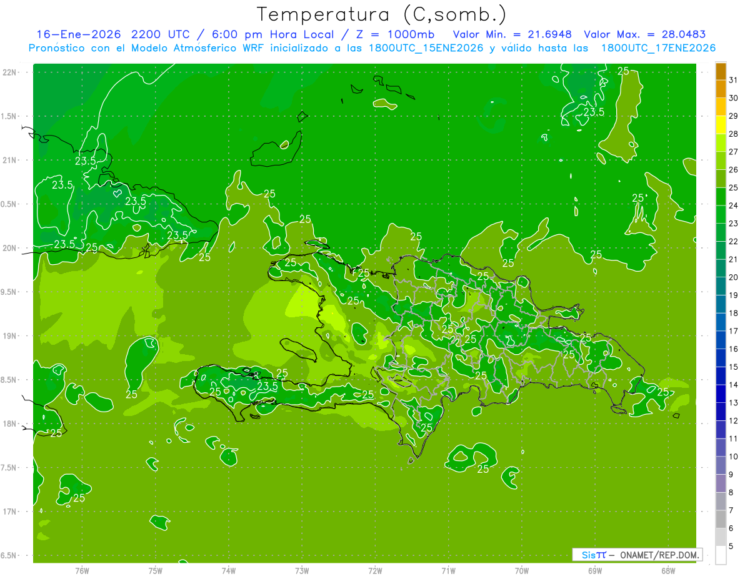Pick the purple legend swatch between 8 and 9
The height and width of the screenshot is (579, 750).
point(721,483)
